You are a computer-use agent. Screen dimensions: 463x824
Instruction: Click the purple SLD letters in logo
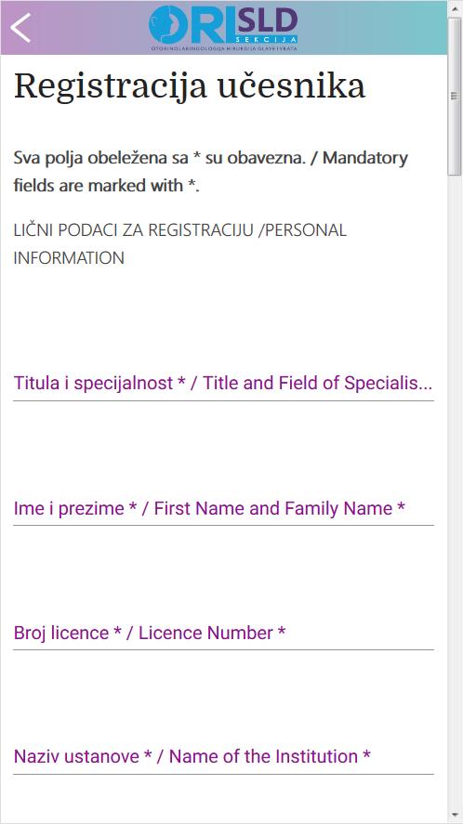267,23
